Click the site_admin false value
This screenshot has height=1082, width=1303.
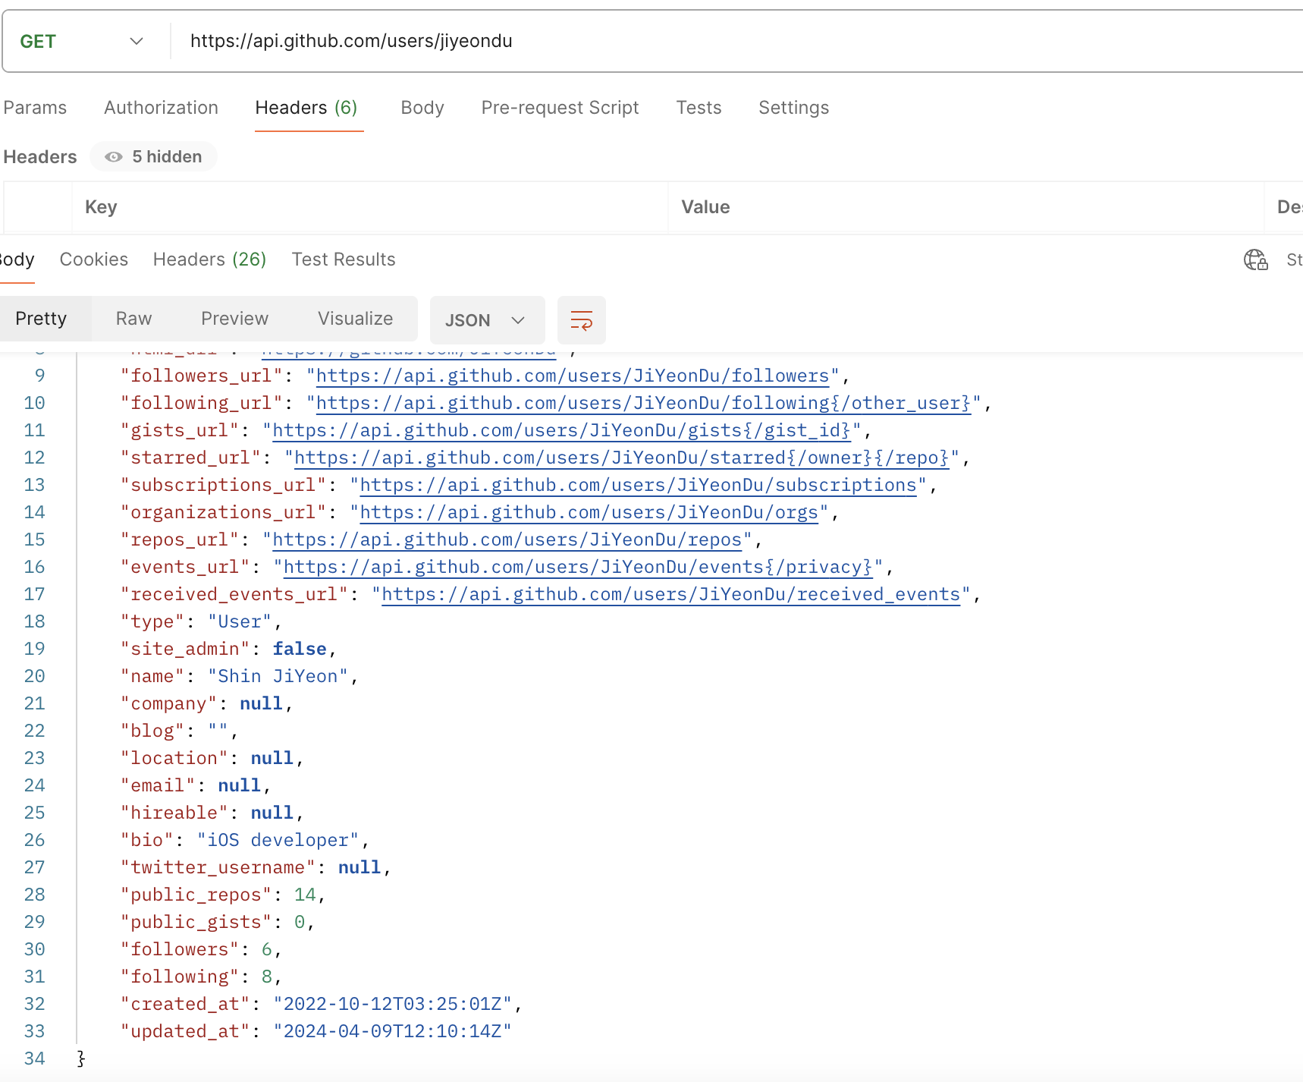(300, 649)
